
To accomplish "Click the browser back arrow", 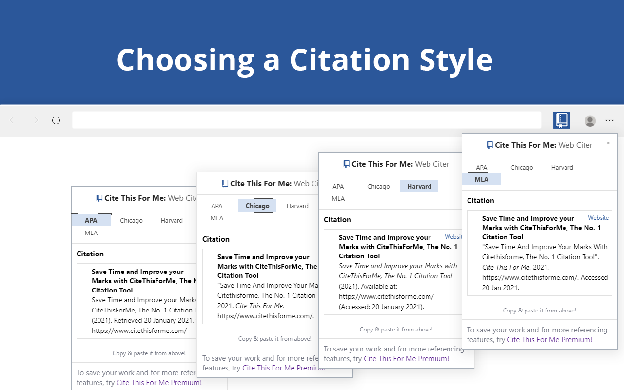I will click(x=13, y=120).
